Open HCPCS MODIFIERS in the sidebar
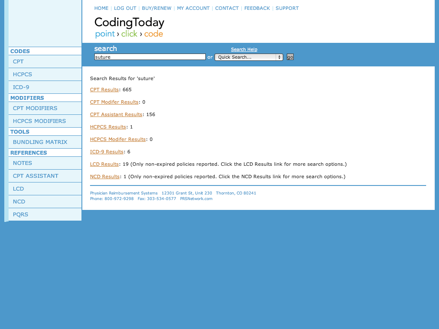This screenshot has width=439, height=329. (x=45, y=121)
